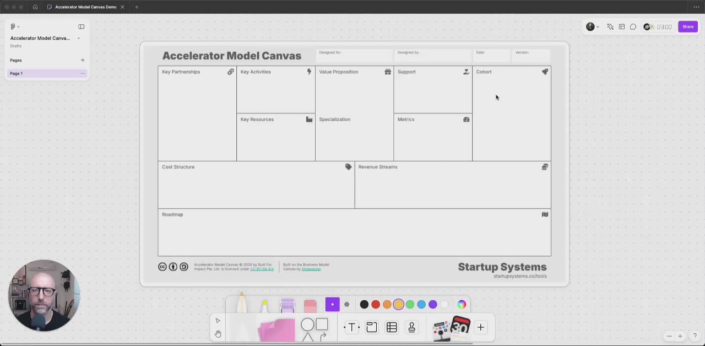Open startupsystems.com/tools link
This screenshot has width=705, height=346.
pos(520,276)
